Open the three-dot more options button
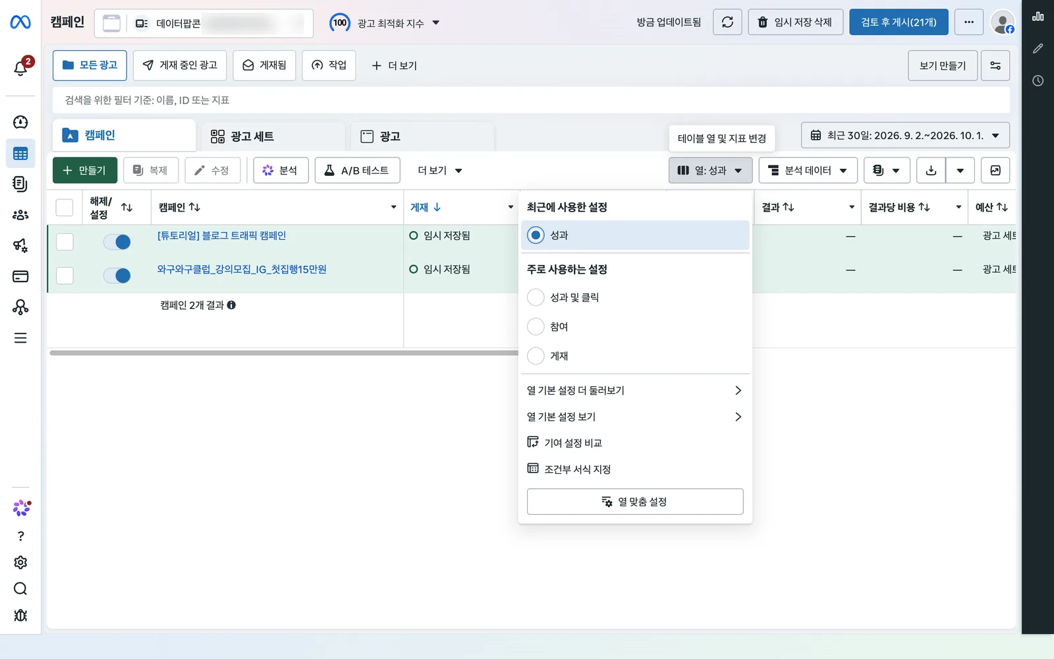 (x=968, y=22)
